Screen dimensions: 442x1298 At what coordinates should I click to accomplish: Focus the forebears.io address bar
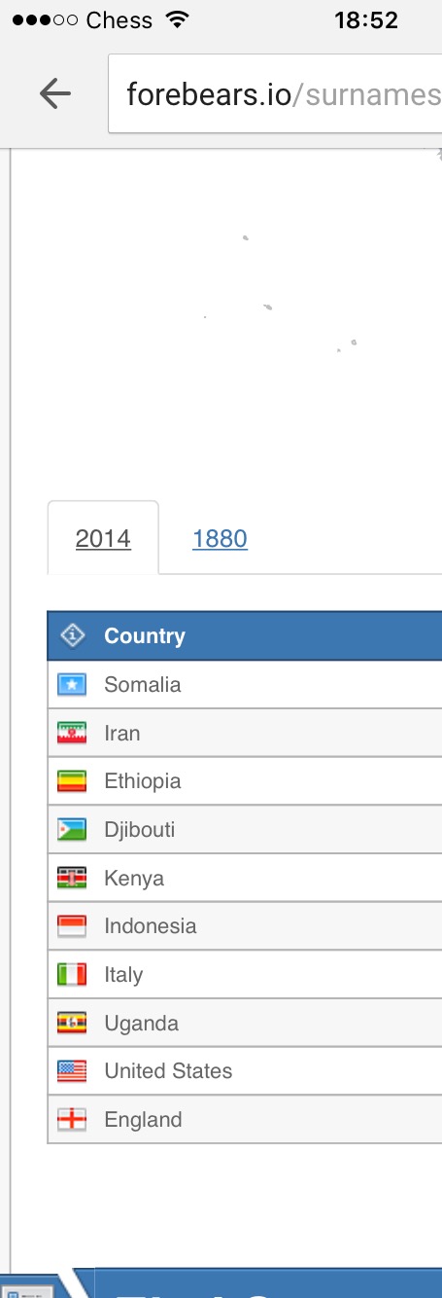coord(276,94)
